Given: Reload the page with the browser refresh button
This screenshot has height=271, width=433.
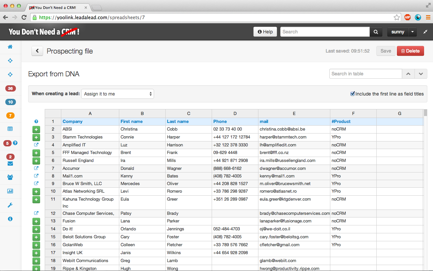Looking at the screenshot, I should tap(24, 17).
